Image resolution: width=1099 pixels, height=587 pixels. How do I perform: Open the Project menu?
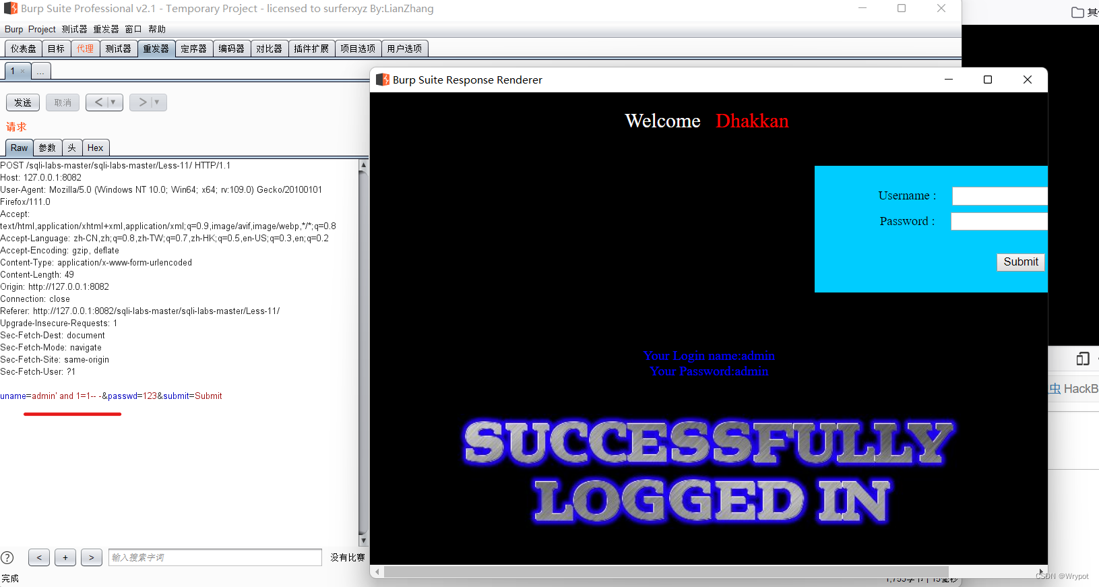[42, 29]
